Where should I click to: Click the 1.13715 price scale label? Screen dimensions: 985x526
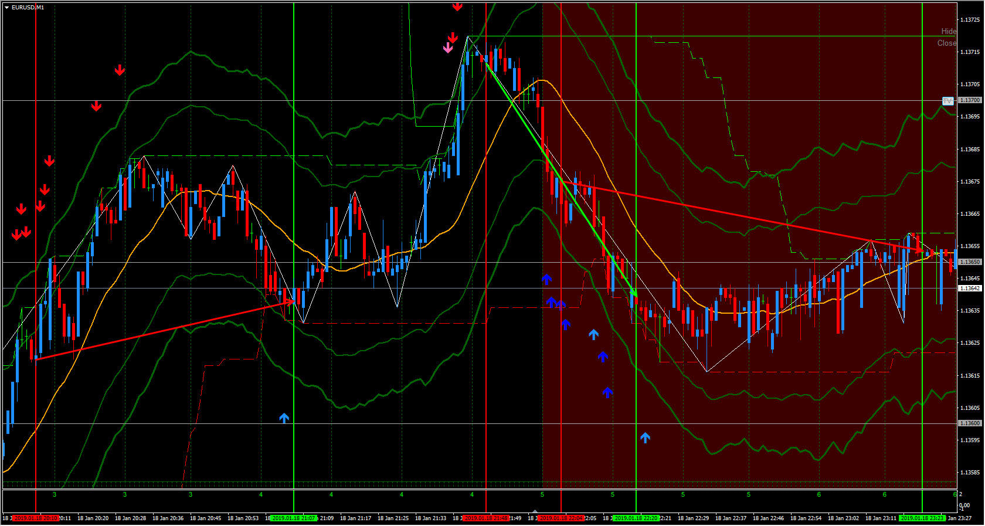(970, 52)
